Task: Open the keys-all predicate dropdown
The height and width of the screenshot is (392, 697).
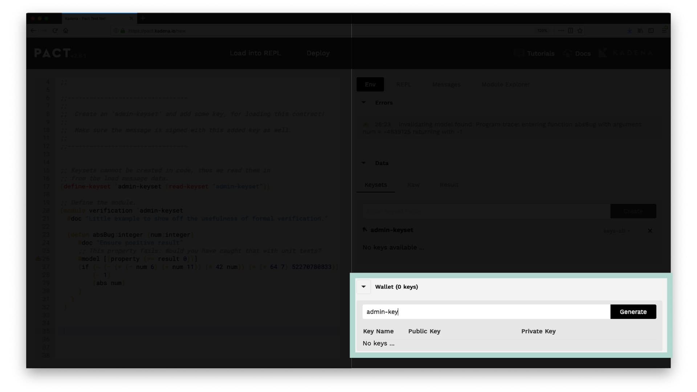Action: pos(617,231)
